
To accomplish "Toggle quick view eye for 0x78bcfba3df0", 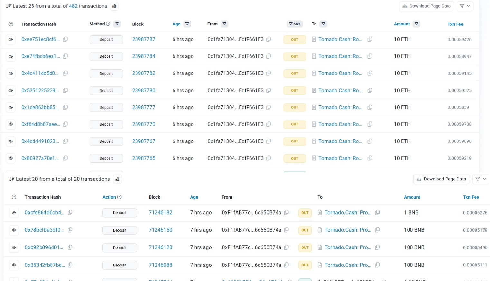I will coord(14,230).
